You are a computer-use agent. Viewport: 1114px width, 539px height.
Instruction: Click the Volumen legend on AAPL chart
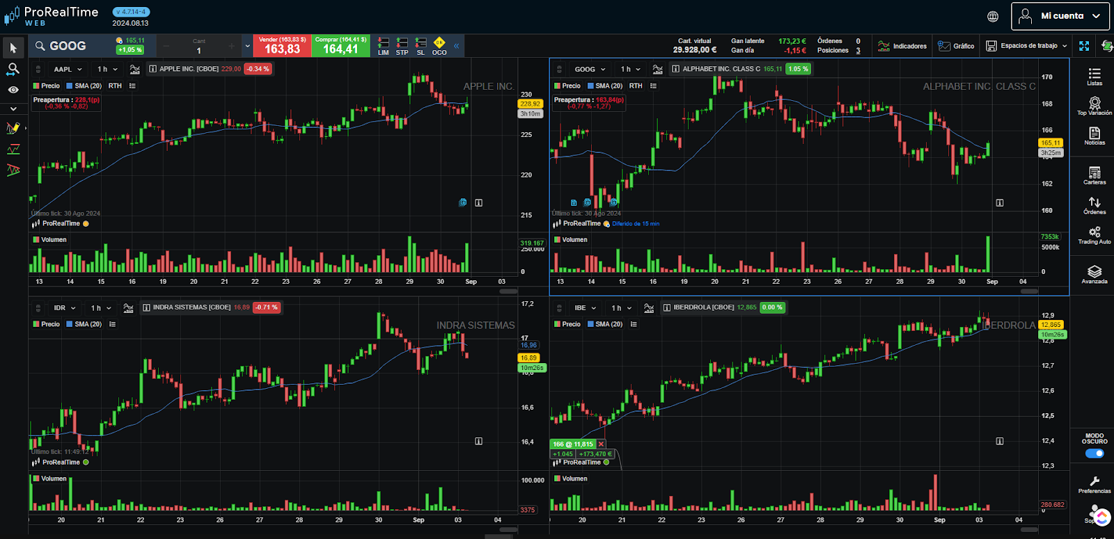coord(49,239)
